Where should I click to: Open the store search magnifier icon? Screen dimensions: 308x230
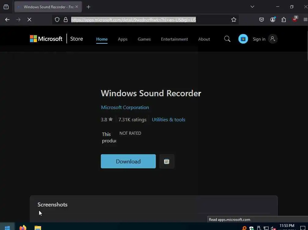tap(227, 39)
